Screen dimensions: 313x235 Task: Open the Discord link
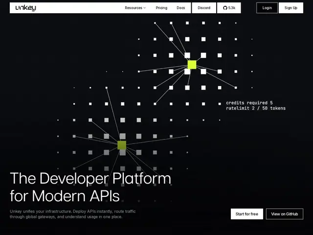coord(204,8)
